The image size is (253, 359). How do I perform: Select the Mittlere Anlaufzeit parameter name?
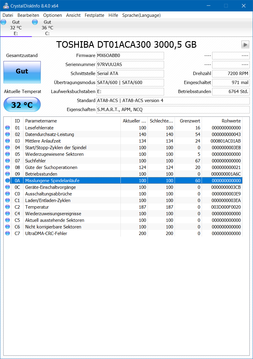(x=43, y=141)
